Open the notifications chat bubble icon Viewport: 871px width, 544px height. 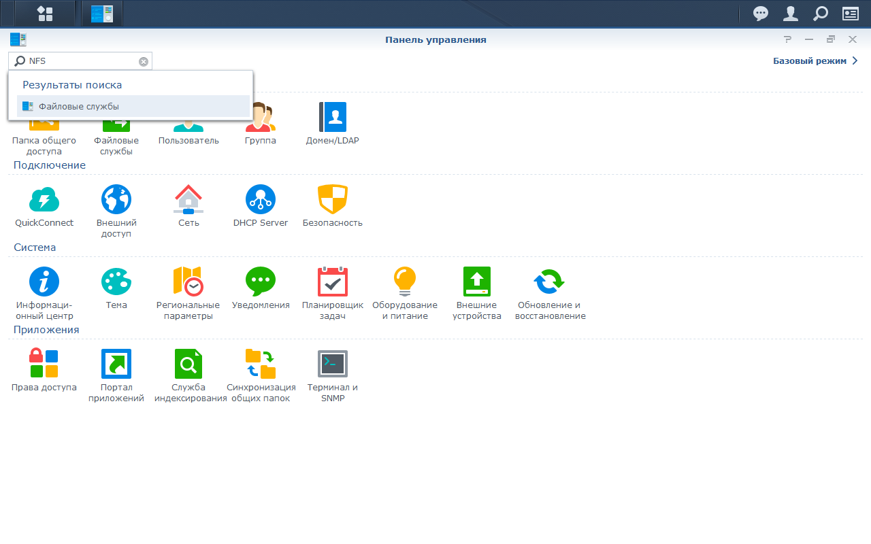(761, 13)
